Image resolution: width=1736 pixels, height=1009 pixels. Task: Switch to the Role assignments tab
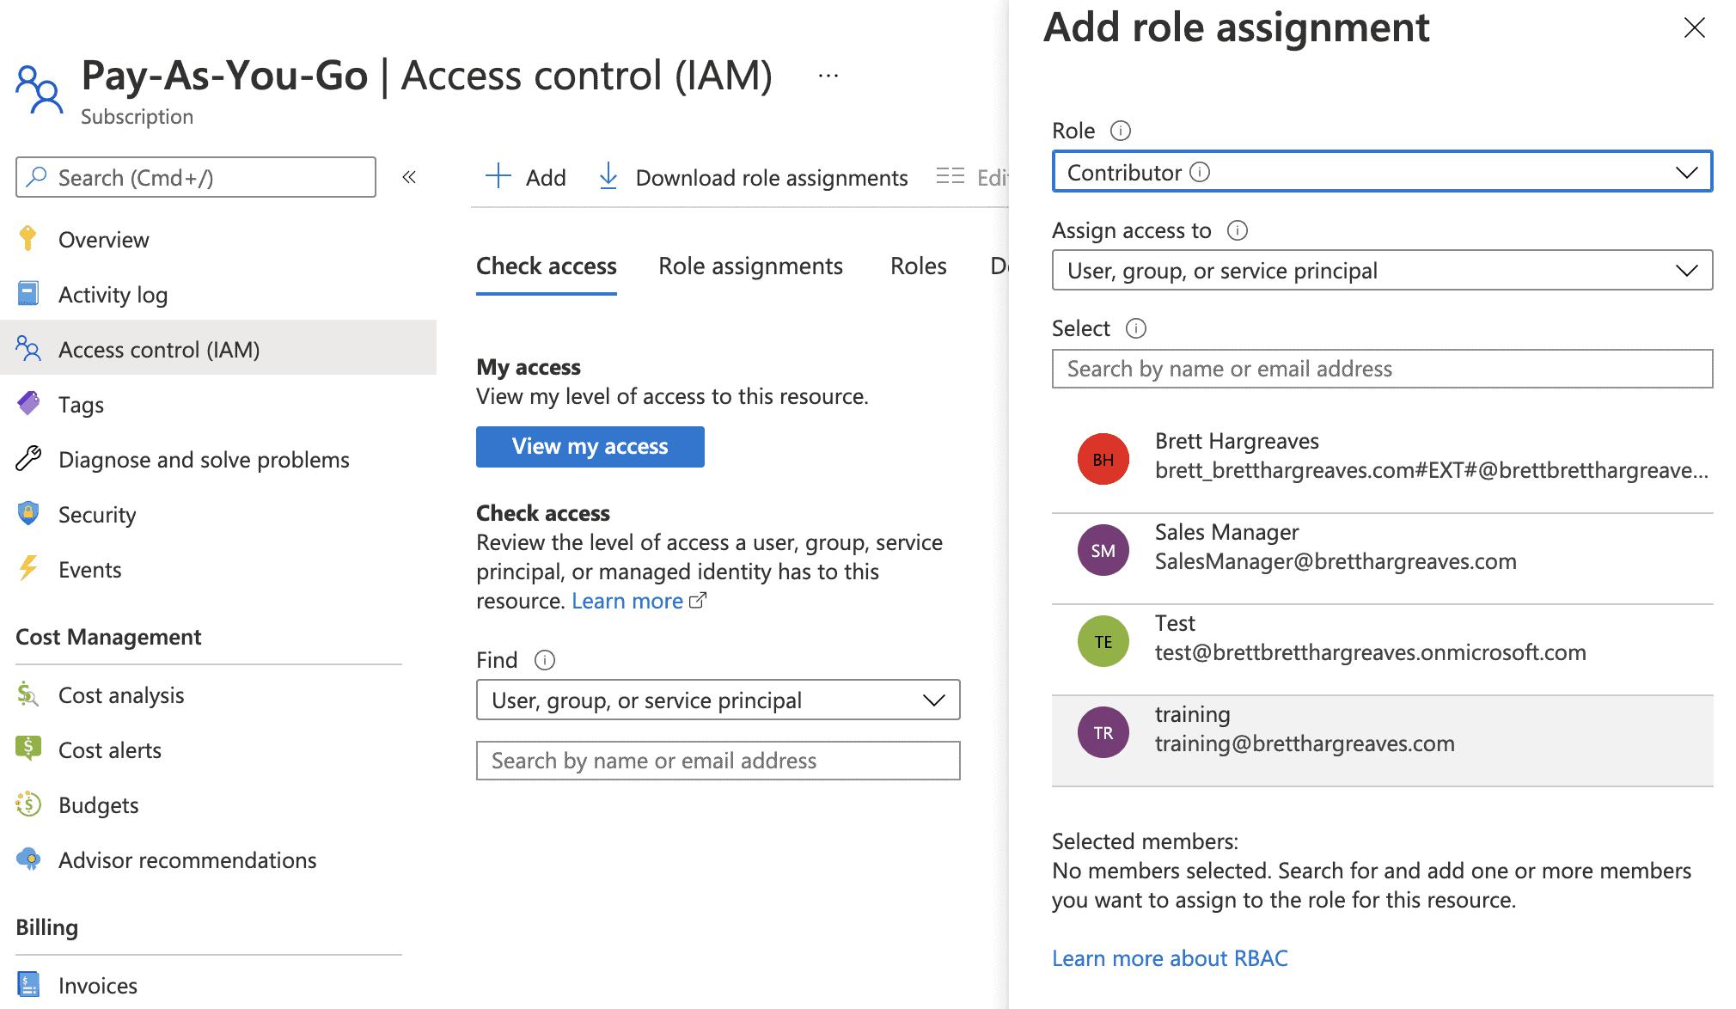(750, 266)
